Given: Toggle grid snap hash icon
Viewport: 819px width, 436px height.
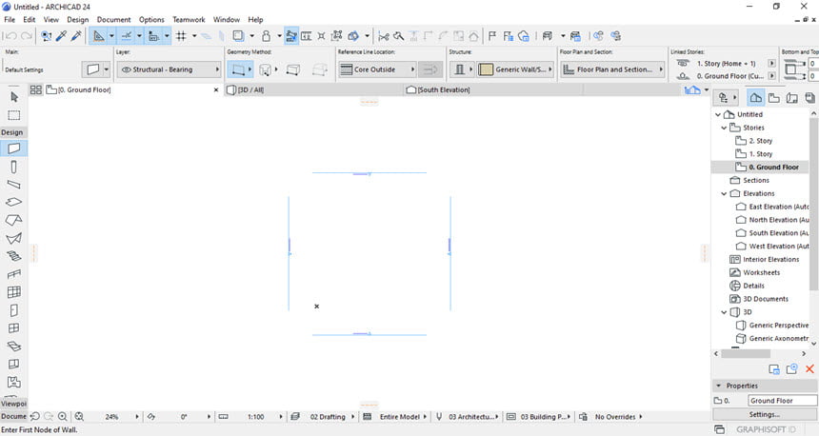Looking at the screenshot, I should point(181,36).
